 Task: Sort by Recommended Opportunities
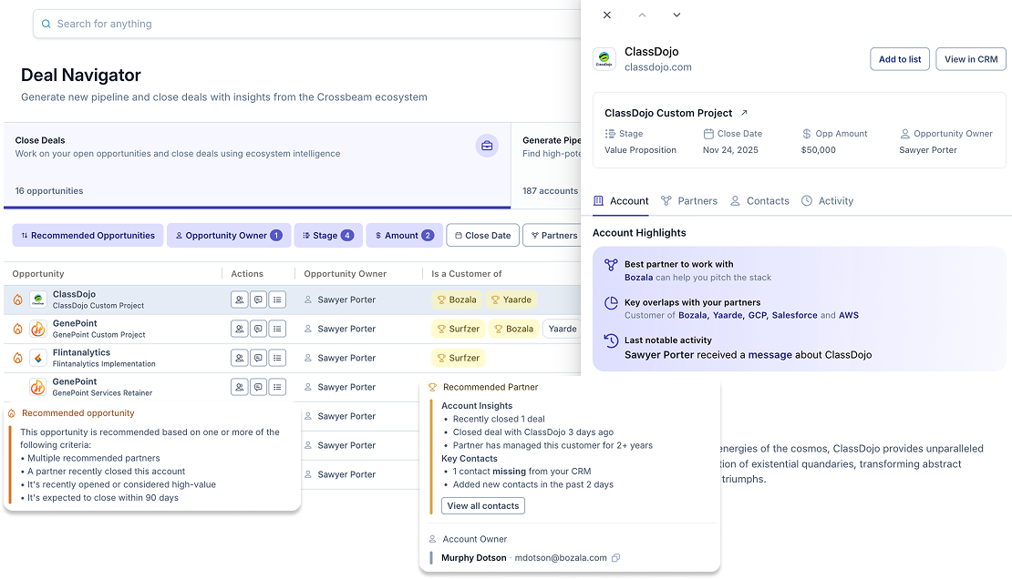[88, 236]
